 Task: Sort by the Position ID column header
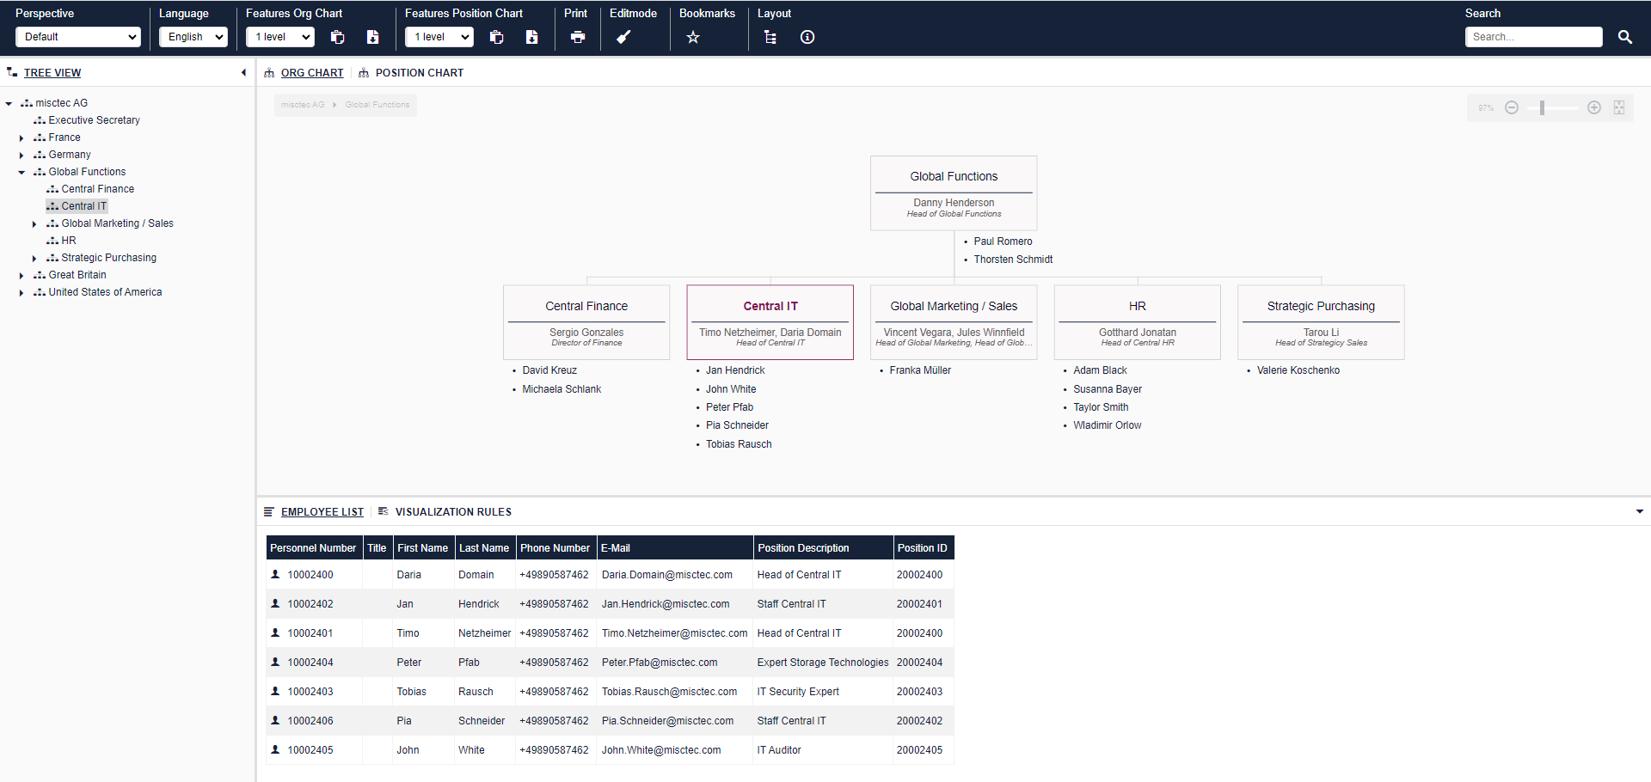923,547
